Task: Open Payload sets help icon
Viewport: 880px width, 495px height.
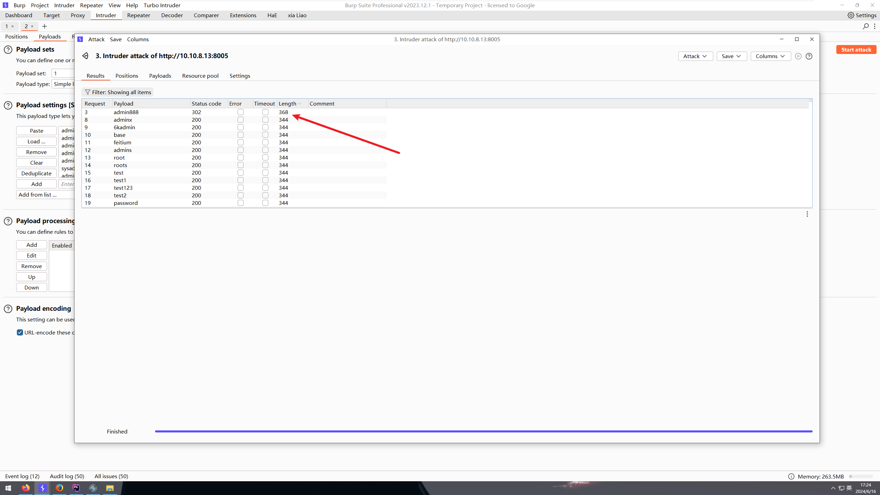Action: click(8, 49)
